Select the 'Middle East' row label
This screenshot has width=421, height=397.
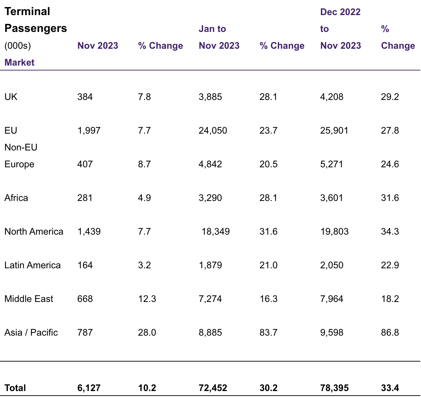pos(29,299)
